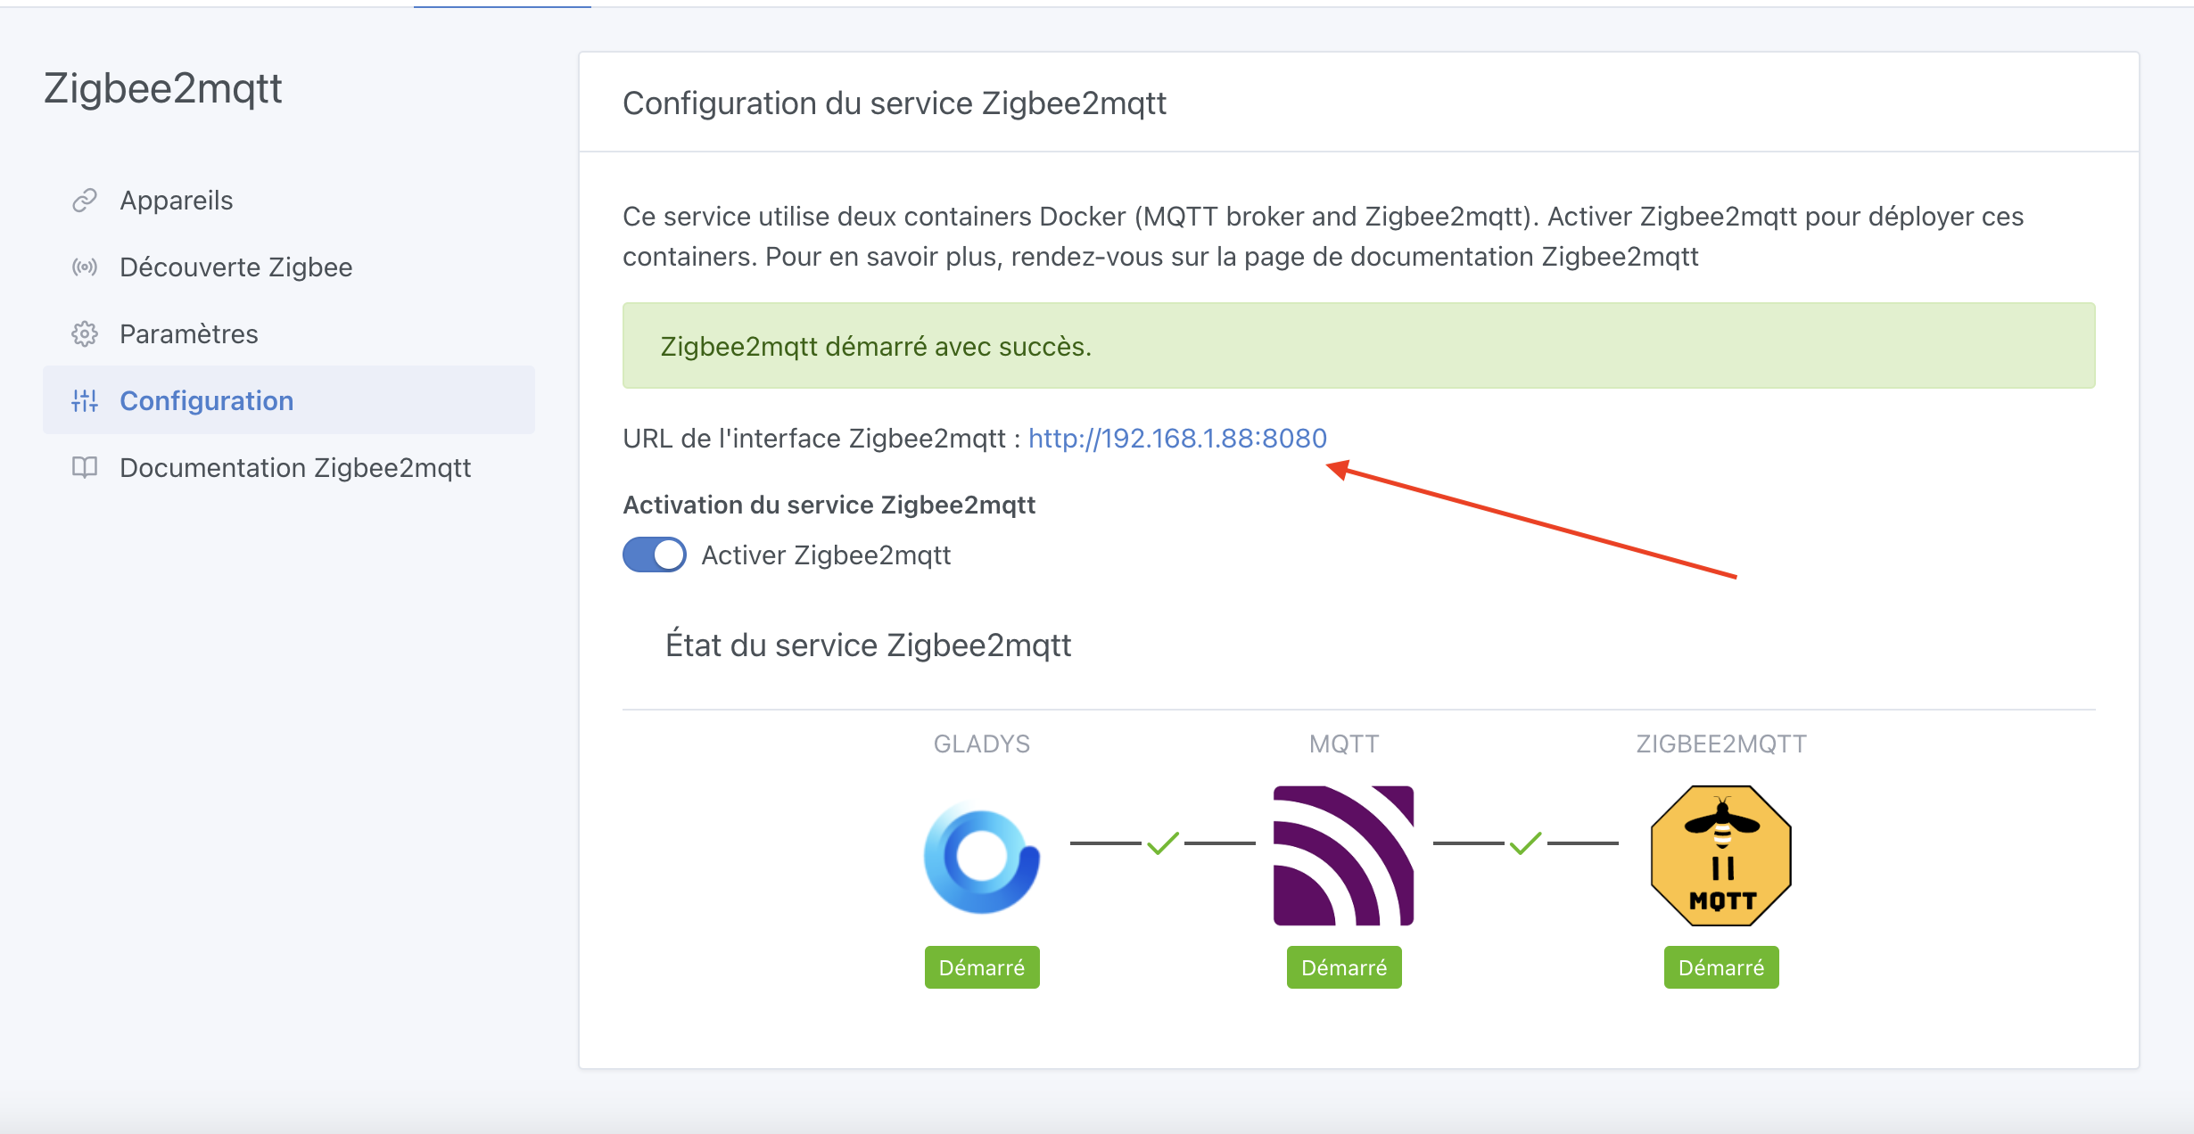The image size is (2194, 1134).
Task: Disable the Activer Zigbee2mqtt toggle
Action: click(654, 555)
